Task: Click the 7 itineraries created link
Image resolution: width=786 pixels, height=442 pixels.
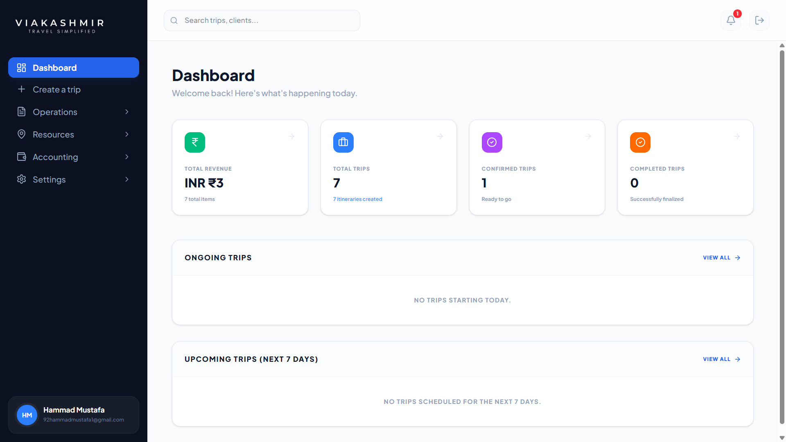Action: 357,199
